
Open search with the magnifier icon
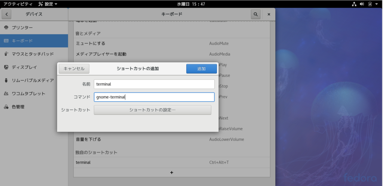pos(255,15)
